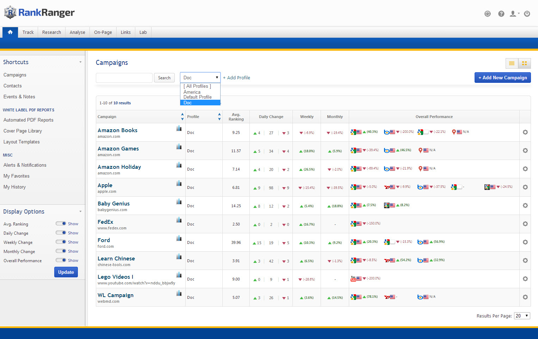Toggle Avg. Ranking display switch

[x=61, y=223]
